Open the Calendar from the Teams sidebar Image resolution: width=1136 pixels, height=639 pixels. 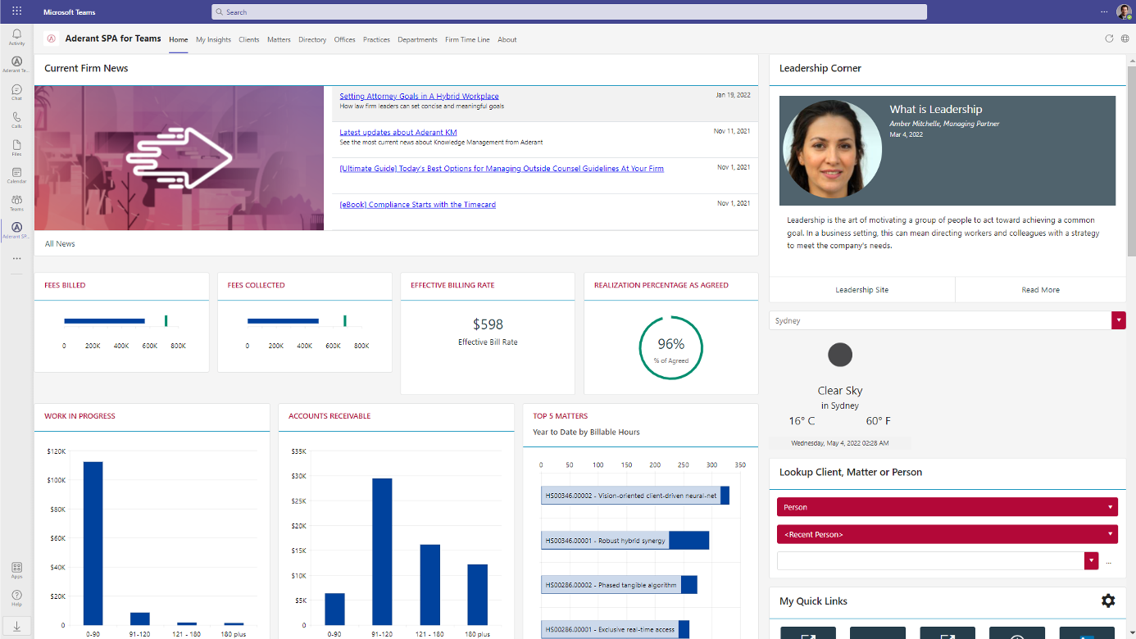[16, 175]
